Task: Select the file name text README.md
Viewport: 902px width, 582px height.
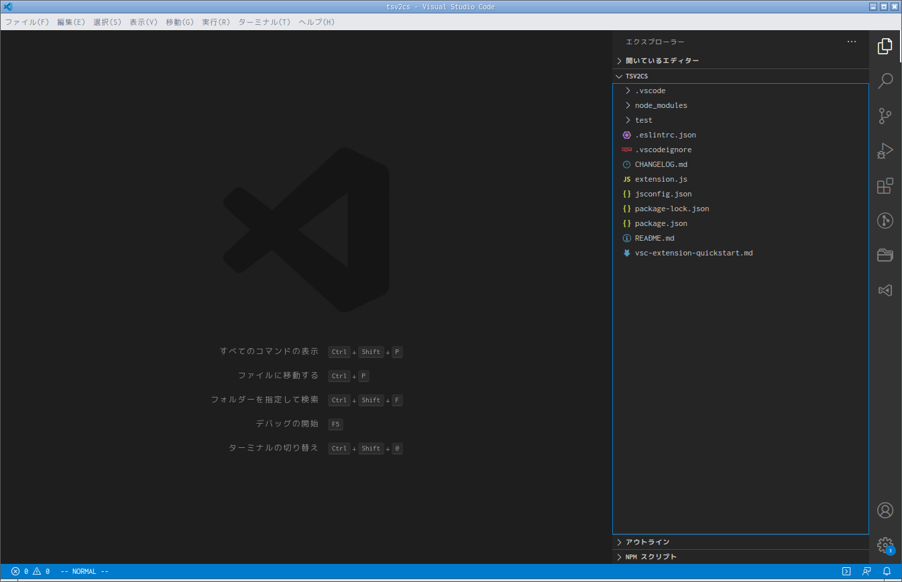Action: pos(655,238)
